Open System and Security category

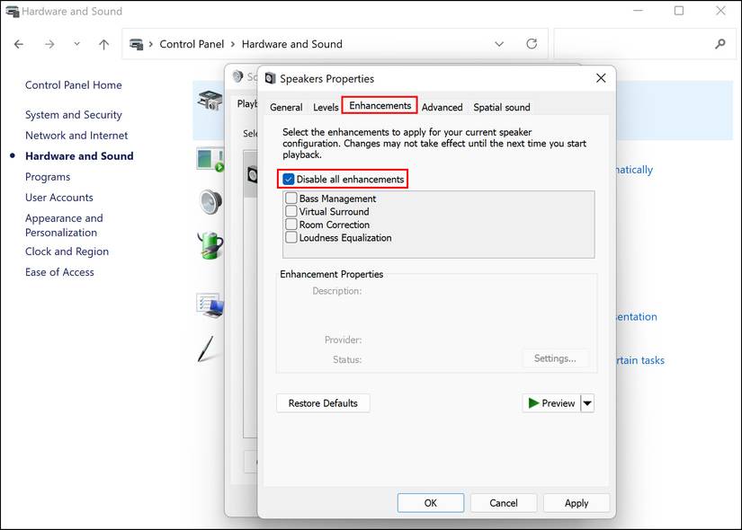(74, 115)
